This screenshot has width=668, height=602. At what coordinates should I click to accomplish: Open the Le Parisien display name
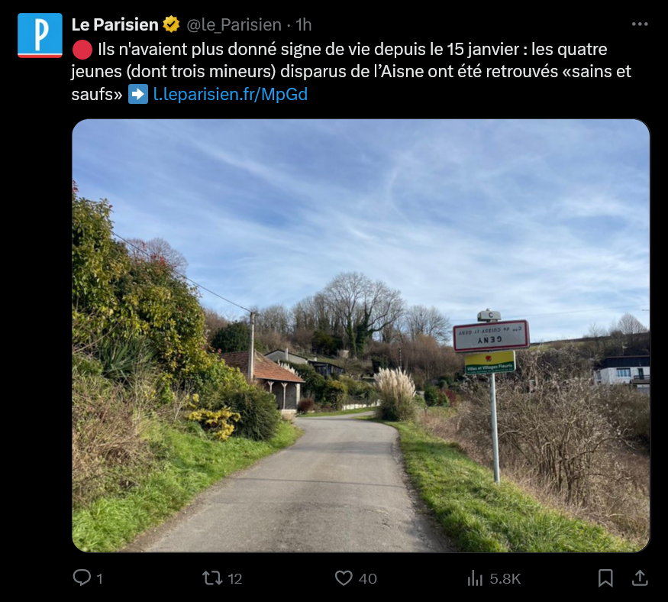click(x=116, y=25)
